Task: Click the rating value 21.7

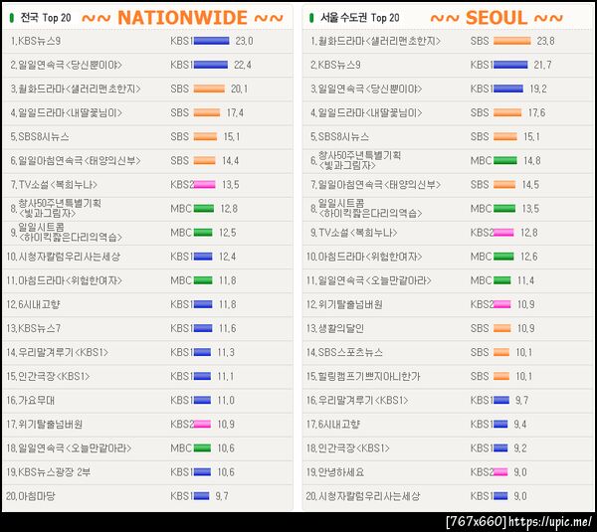Action: (x=542, y=65)
